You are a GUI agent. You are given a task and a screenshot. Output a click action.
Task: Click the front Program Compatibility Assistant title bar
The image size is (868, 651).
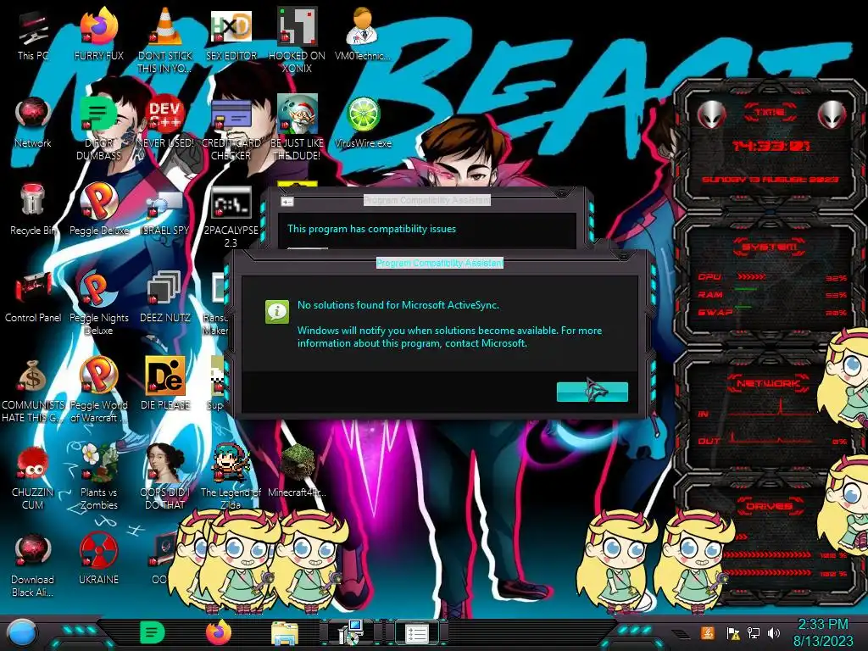click(440, 263)
